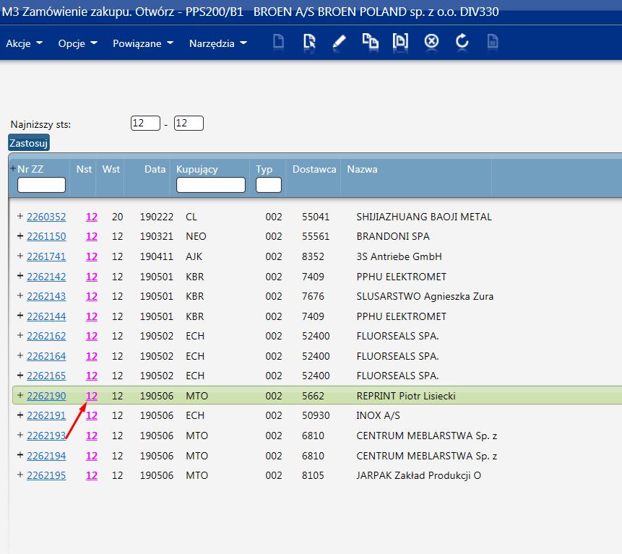Expand row 2261150
622x554 pixels.
20,236
